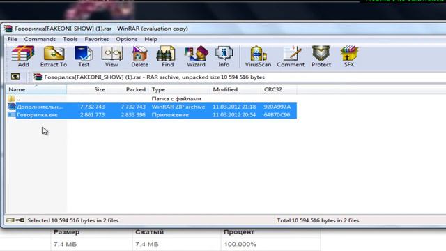446x251 pixels.
Task: Click the Delete toolbar icon
Action: click(x=139, y=56)
